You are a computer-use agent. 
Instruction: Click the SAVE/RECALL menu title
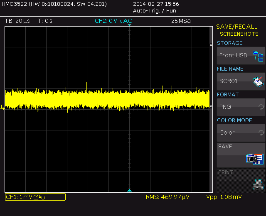click(x=236, y=27)
